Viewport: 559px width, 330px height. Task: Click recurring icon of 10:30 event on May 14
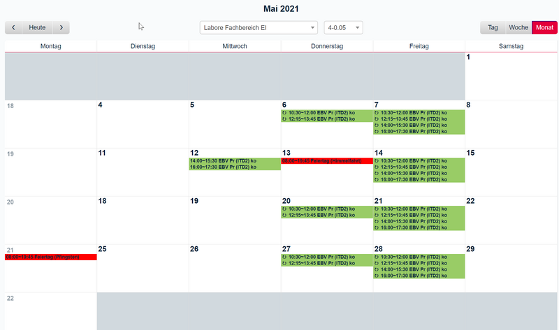click(x=377, y=161)
